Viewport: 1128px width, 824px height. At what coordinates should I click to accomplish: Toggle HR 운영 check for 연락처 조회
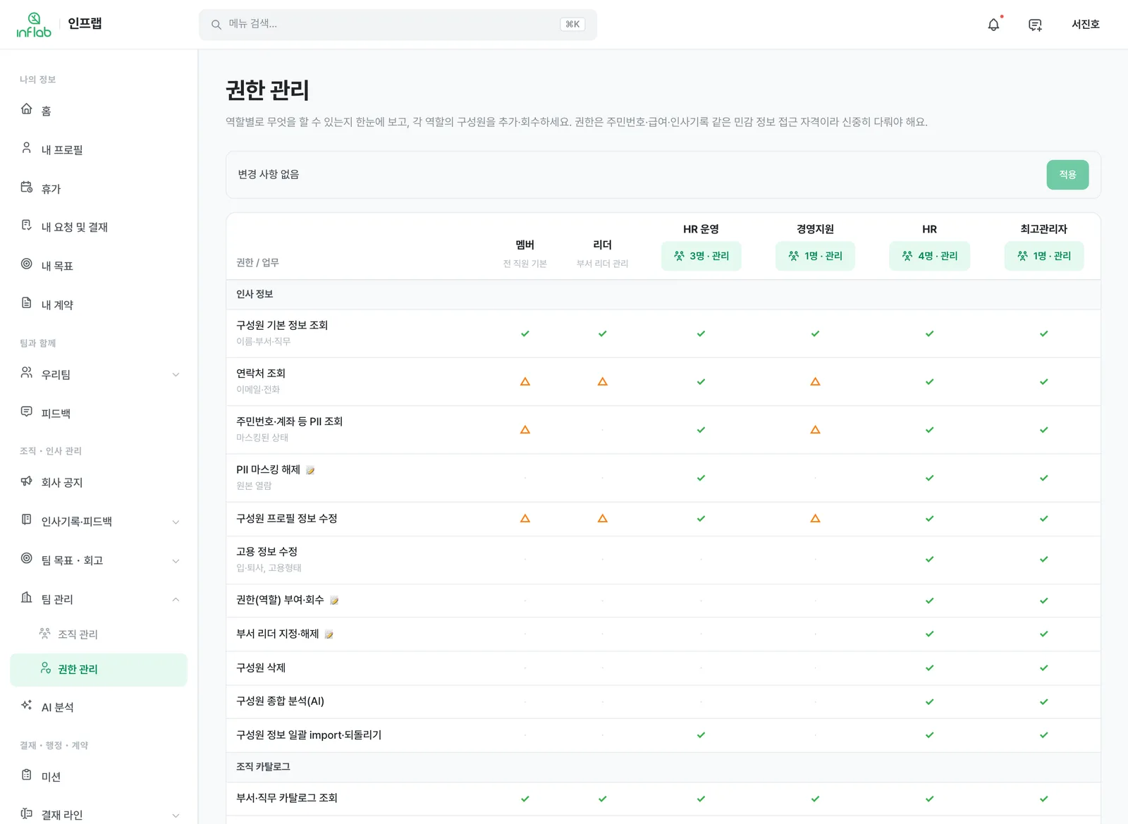tap(701, 381)
